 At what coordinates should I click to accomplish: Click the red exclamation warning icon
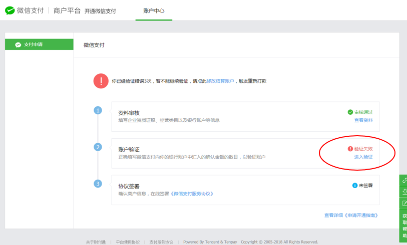[x=101, y=81]
